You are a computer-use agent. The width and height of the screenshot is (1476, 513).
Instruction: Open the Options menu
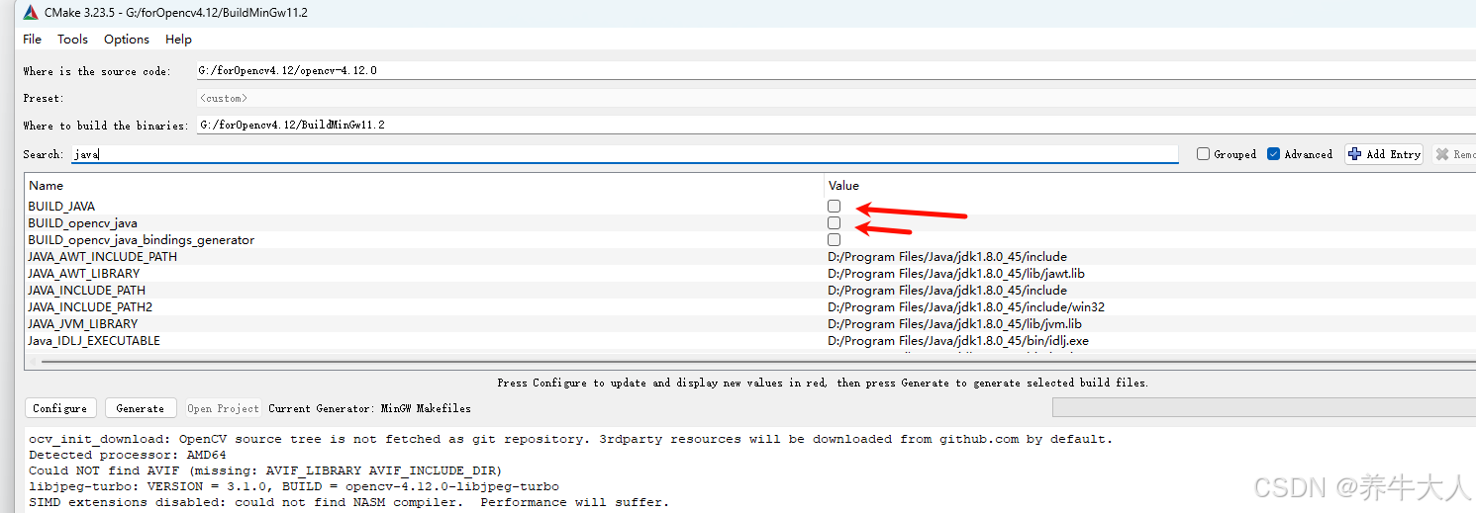click(x=127, y=40)
